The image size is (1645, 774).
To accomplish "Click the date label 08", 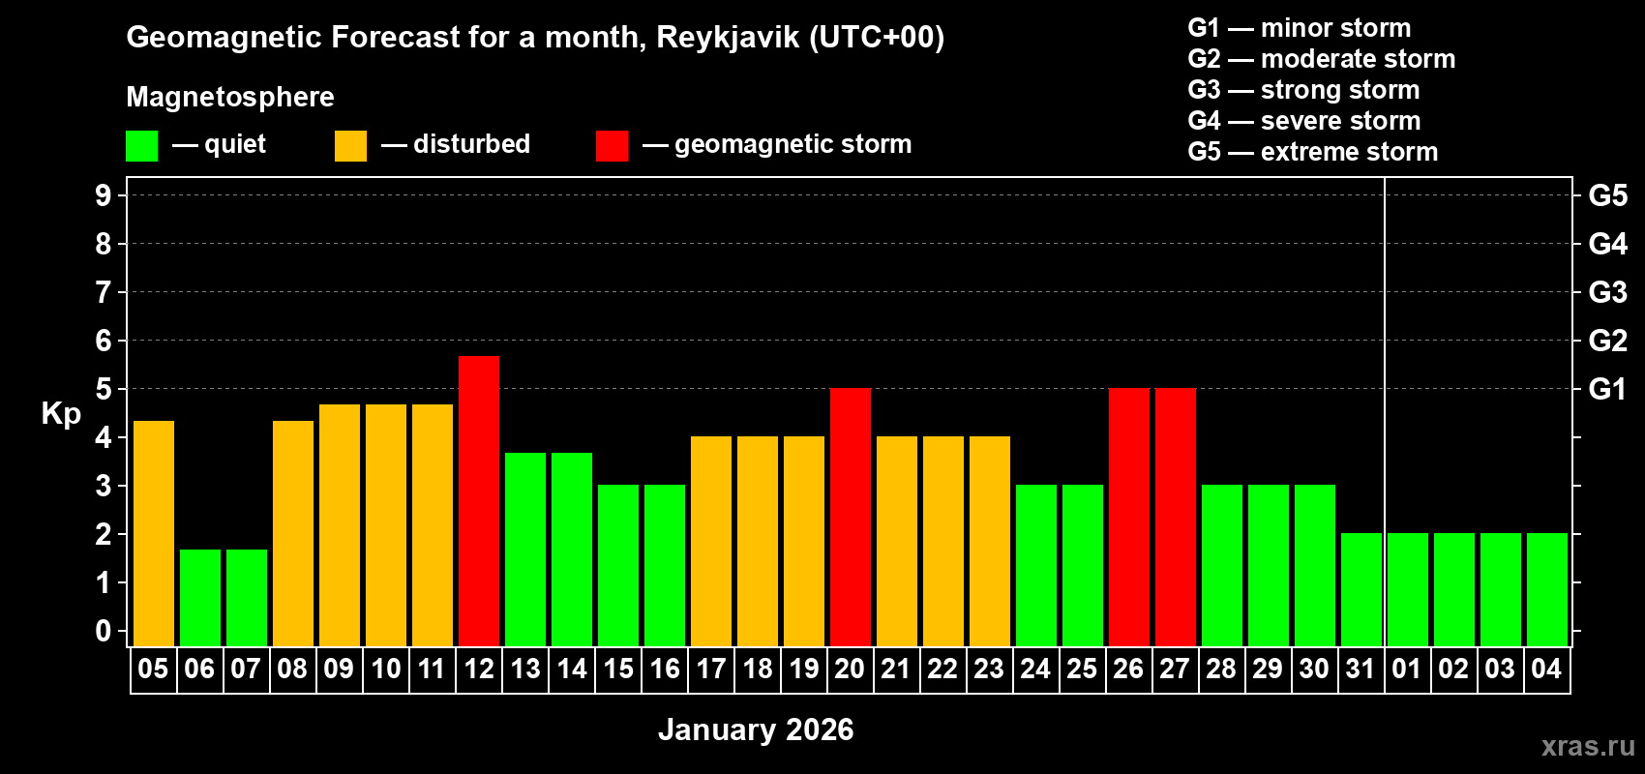I will pyautogui.click(x=292, y=670).
